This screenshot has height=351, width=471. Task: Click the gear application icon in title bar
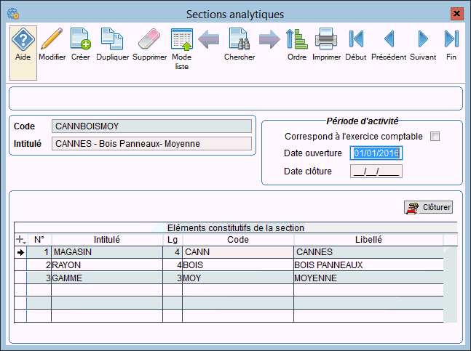(13, 14)
